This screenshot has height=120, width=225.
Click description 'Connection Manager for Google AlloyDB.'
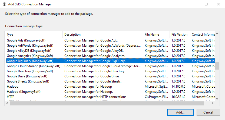coord(94,51)
